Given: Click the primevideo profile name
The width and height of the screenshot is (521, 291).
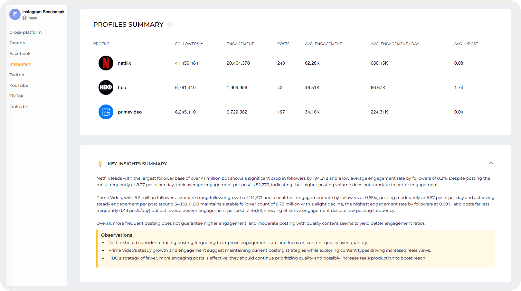Looking at the screenshot, I should tap(130, 112).
